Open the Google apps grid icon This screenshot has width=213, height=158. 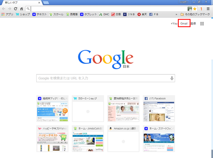pyautogui.click(x=202, y=24)
